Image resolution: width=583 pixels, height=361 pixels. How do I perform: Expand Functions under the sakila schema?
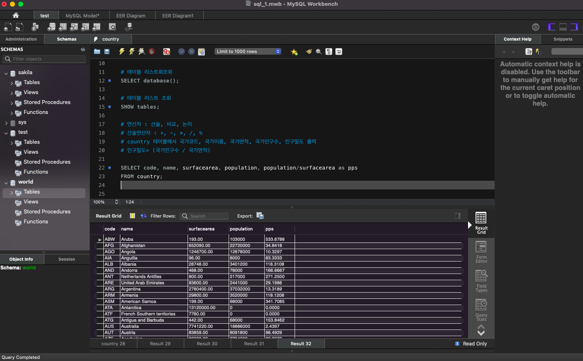(12, 113)
